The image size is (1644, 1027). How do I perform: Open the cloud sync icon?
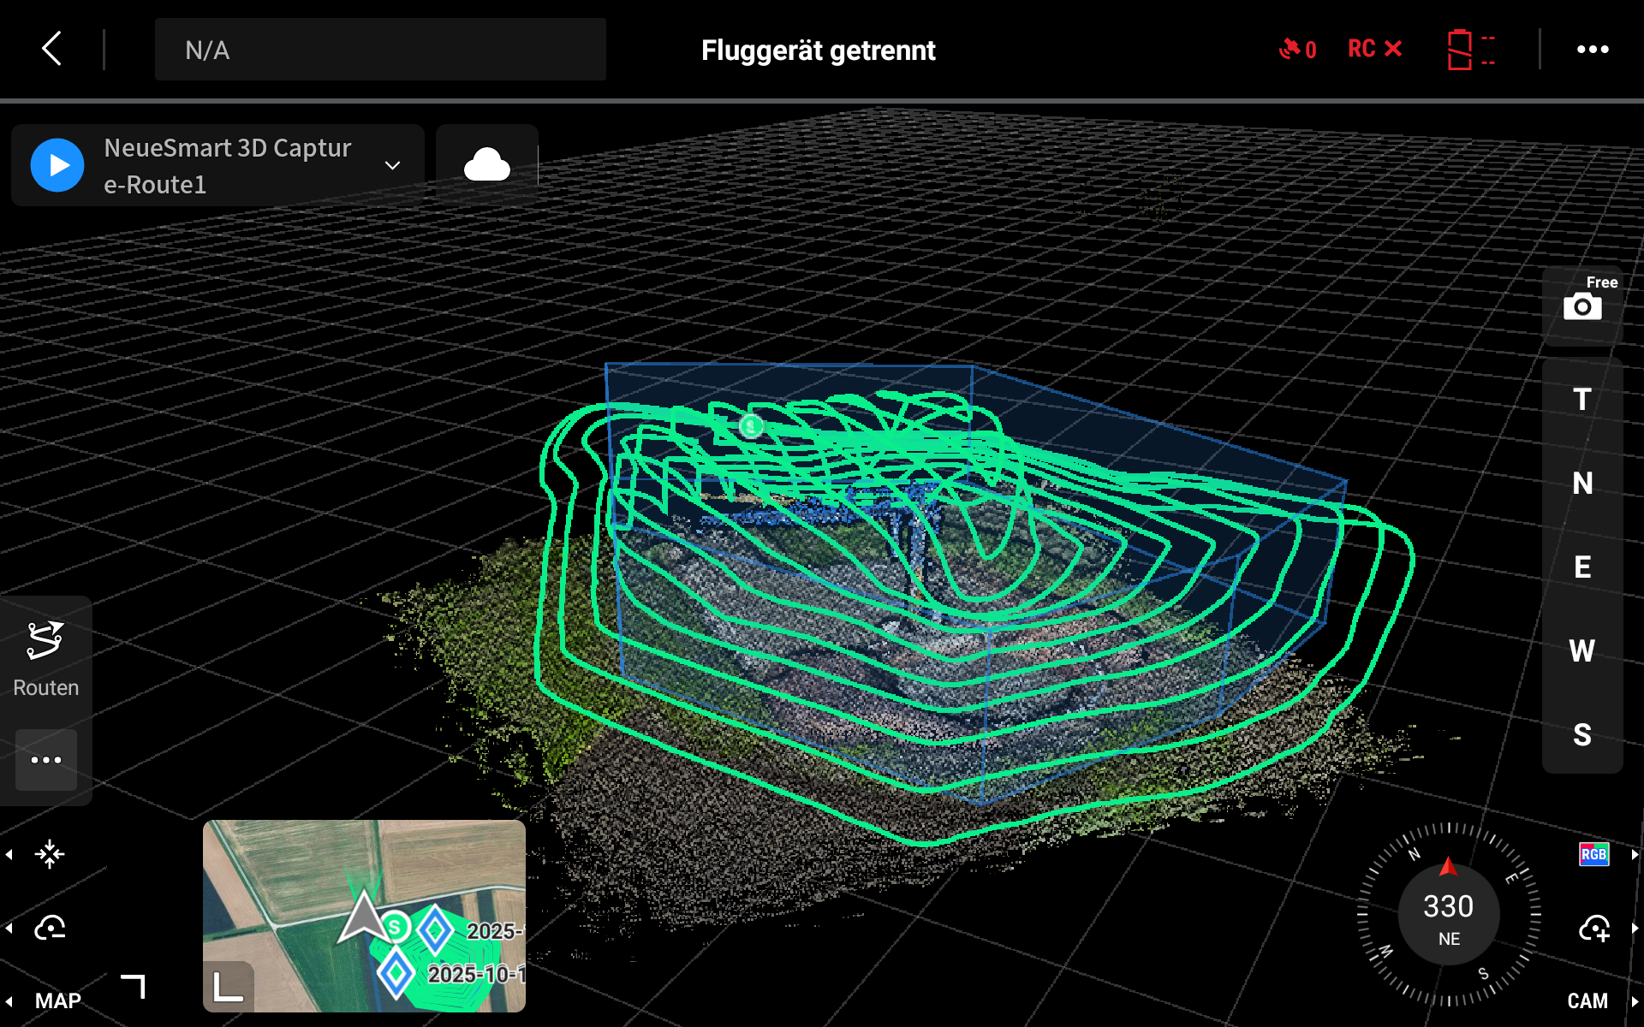click(x=486, y=164)
